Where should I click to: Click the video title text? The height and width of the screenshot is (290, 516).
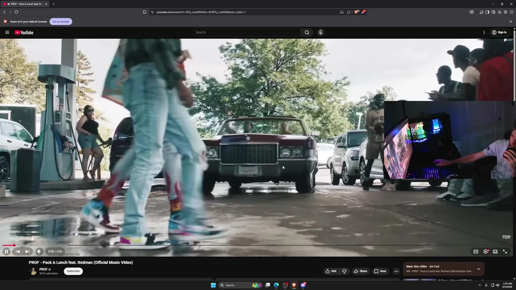tap(81, 262)
